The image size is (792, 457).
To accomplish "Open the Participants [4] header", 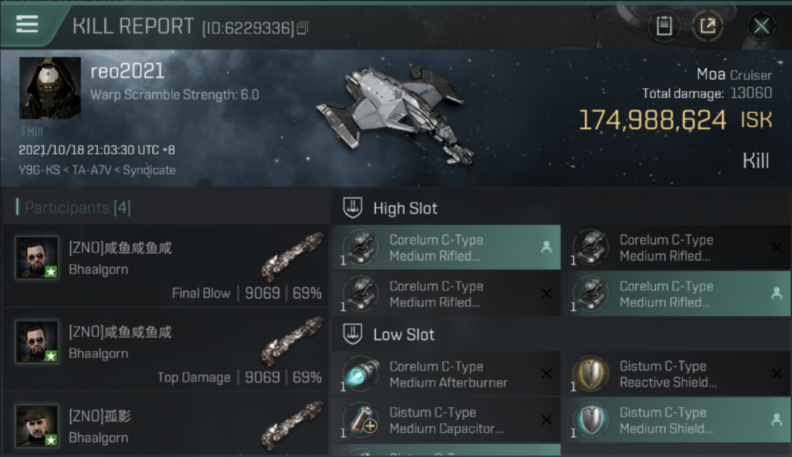I will coord(77,208).
